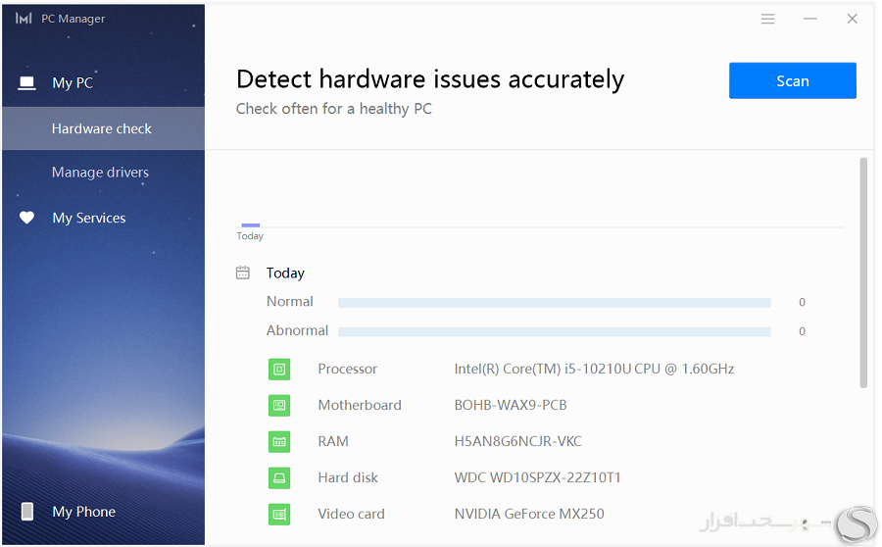This screenshot has width=882, height=547.
Task: Open the hamburger menu icon
Action: pyautogui.click(x=767, y=20)
